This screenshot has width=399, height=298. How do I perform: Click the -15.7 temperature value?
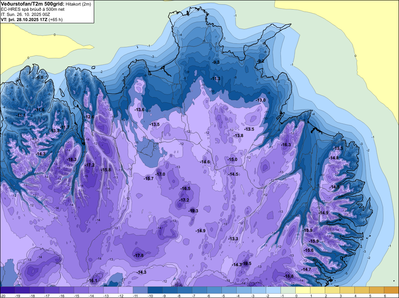(148, 178)
